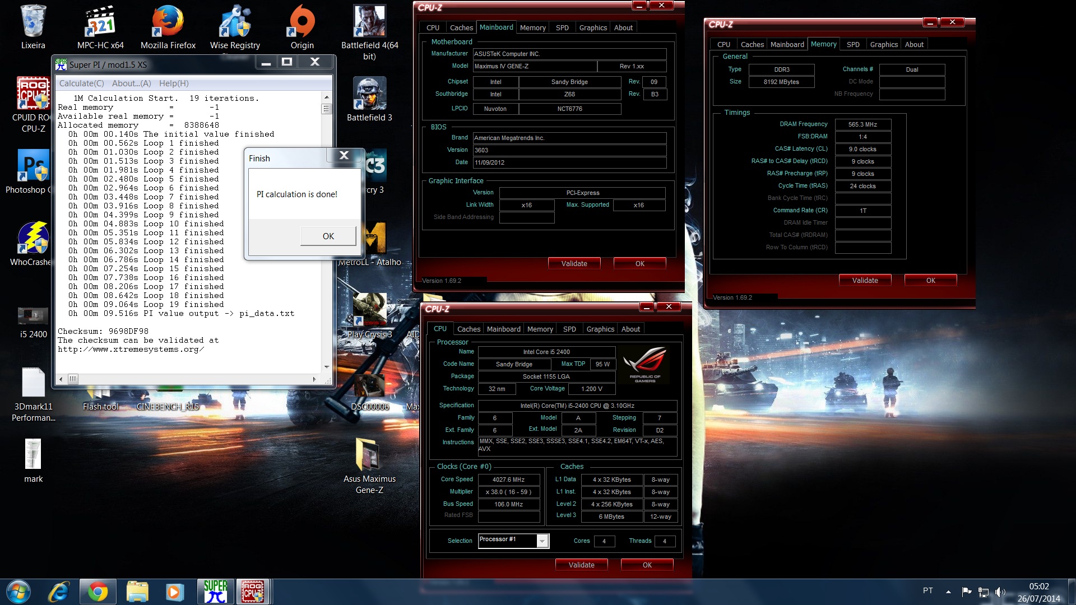Open CINEBENCH_R15 desktop shortcut
This screenshot has width=1076, height=605.
click(168, 406)
